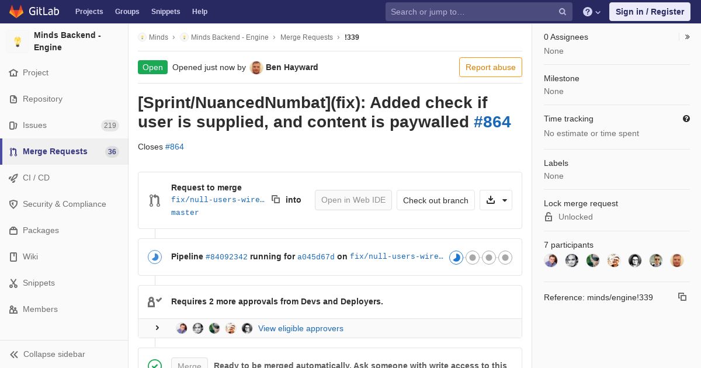Image resolution: width=701 pixels, height=368 pixels.
Task: Click the Project house icon in the sidebar
Action: click(x=13, y=73)
